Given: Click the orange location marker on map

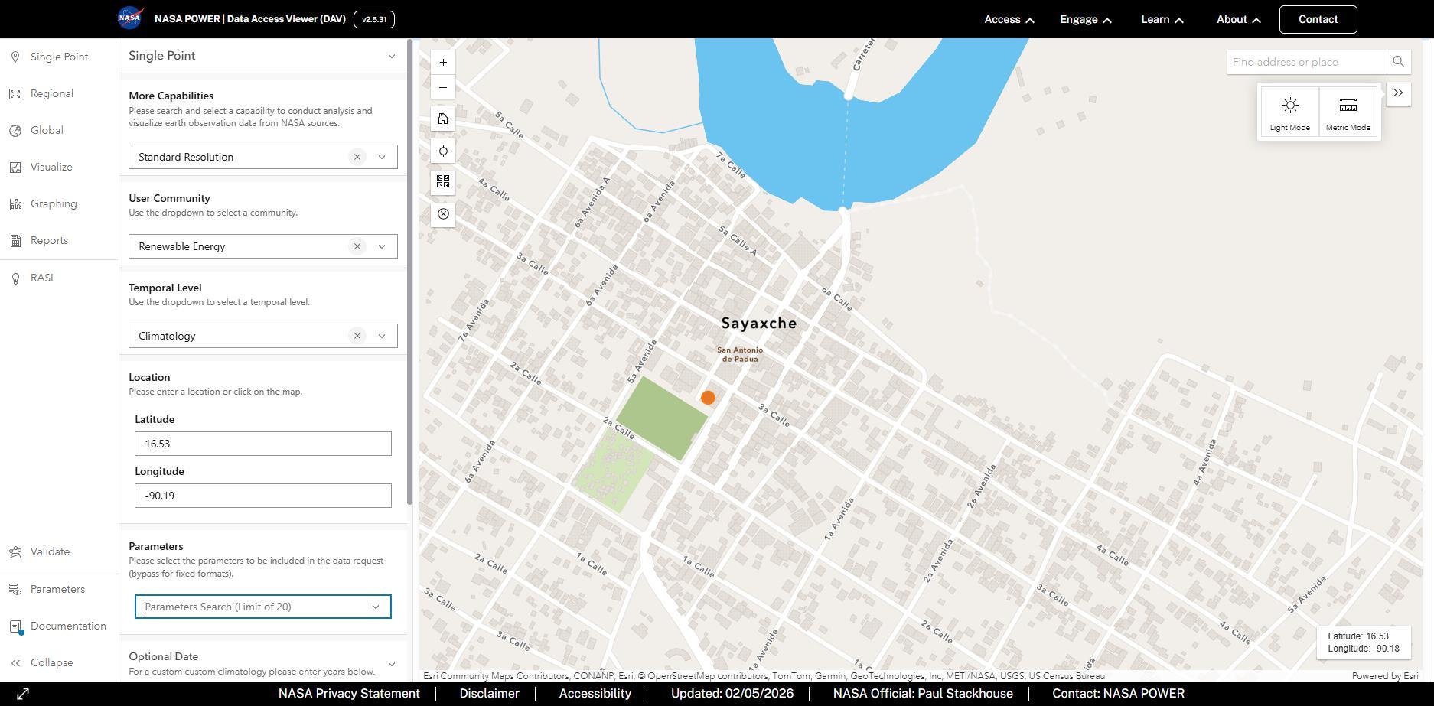Looking at the screenshot, I should coord(708,398).
